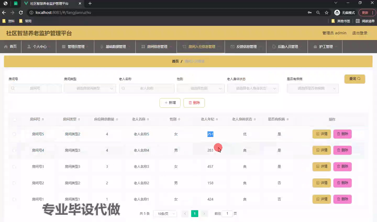Image resolution: width=377 pixels, height=222 pixels.
Task: Open the browser three-dot menu
Action: pyautogui.click(x=373, y=13)
